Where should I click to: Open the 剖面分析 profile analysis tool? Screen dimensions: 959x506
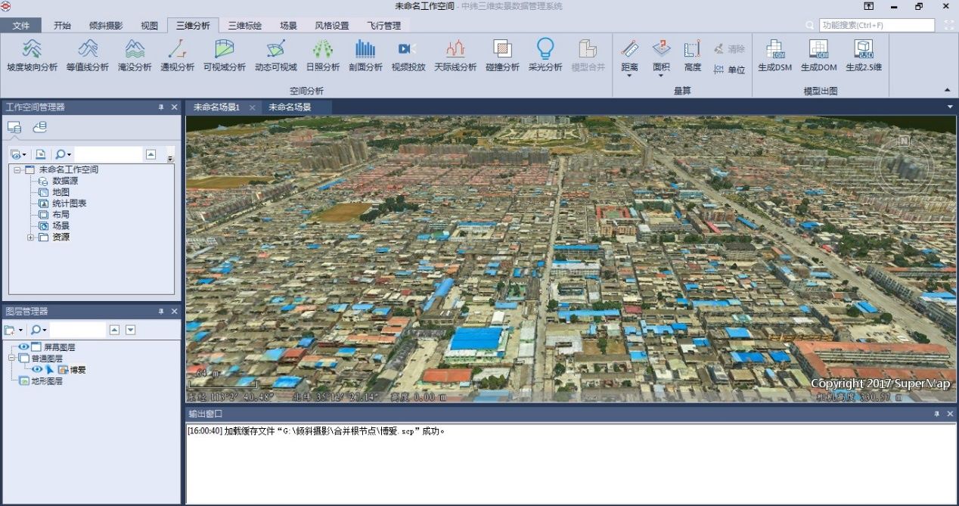[x=365, y=56]
